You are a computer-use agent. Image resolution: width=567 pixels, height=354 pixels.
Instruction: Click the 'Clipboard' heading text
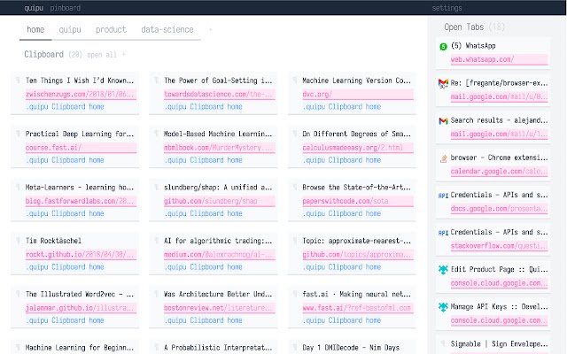pyautogui.click(x=43, y=55)
